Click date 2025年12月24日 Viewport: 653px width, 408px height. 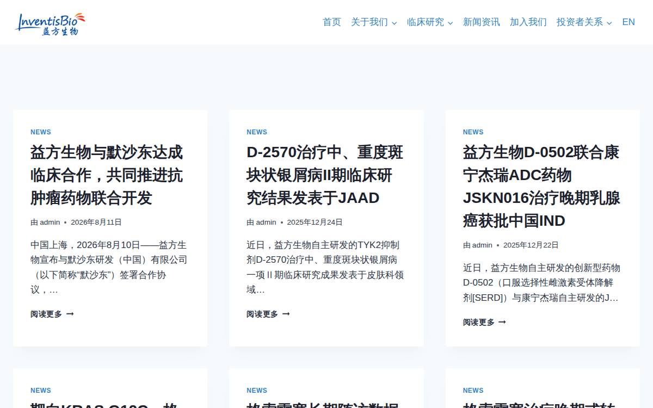315,222
